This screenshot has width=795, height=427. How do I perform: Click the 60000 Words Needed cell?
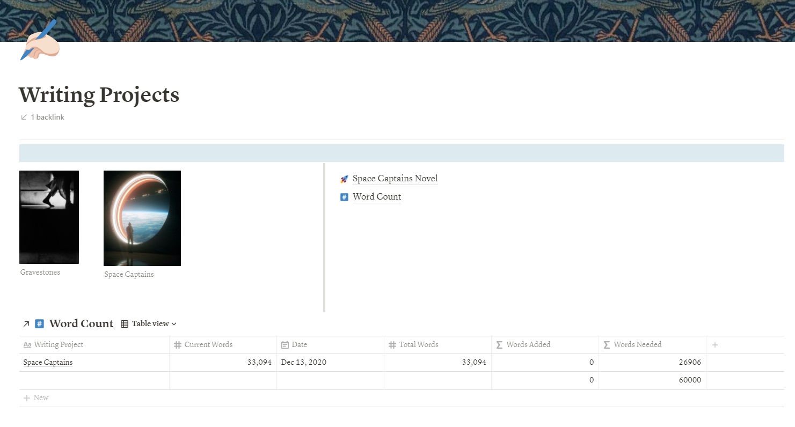653,380
